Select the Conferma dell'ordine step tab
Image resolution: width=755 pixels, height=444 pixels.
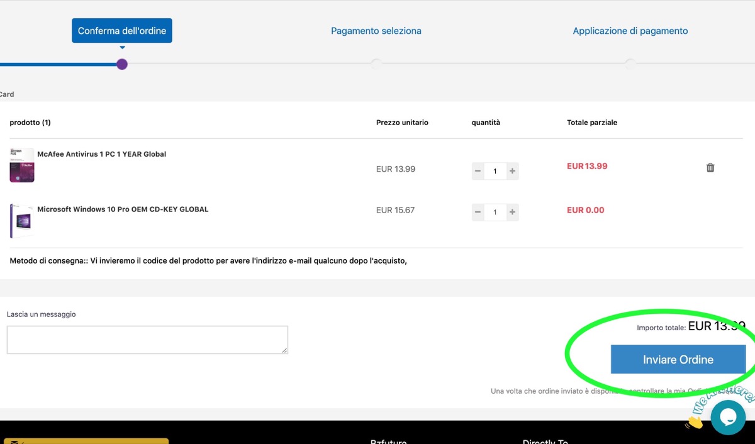(122, 31)
